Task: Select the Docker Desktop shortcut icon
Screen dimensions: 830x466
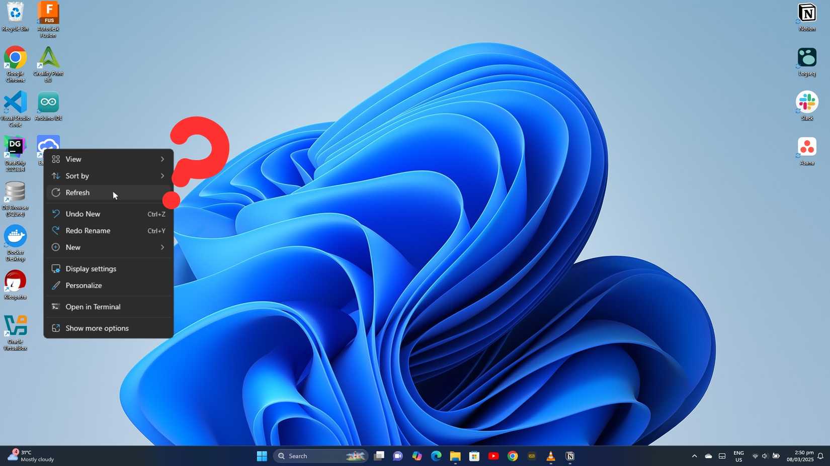Action: [x=15, y=243]
